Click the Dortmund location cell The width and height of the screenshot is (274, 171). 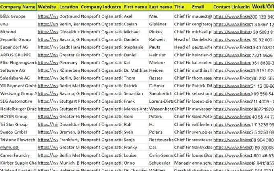coord(70,16)
